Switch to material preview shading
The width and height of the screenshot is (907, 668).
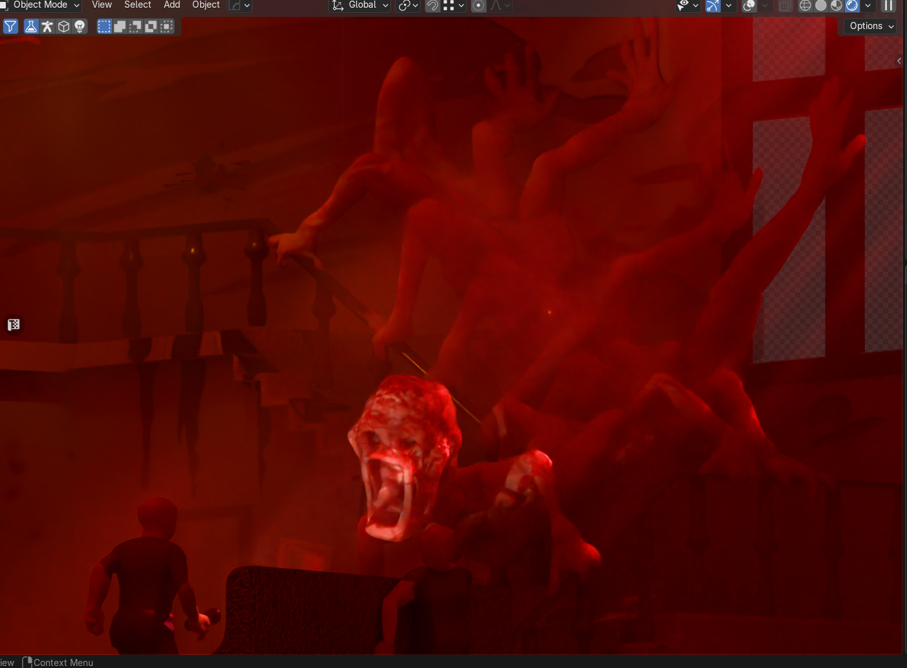point(836,5)
